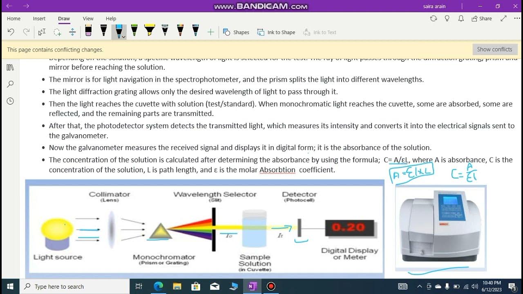The width and height of the screenshot is (523, 294).
Task: Click the Ink to Text button
Action: [x=320, y=32]
